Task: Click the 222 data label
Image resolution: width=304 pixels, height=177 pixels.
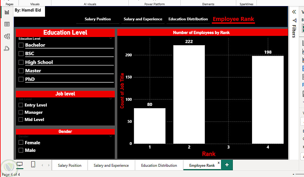Action: click(189, 42)
